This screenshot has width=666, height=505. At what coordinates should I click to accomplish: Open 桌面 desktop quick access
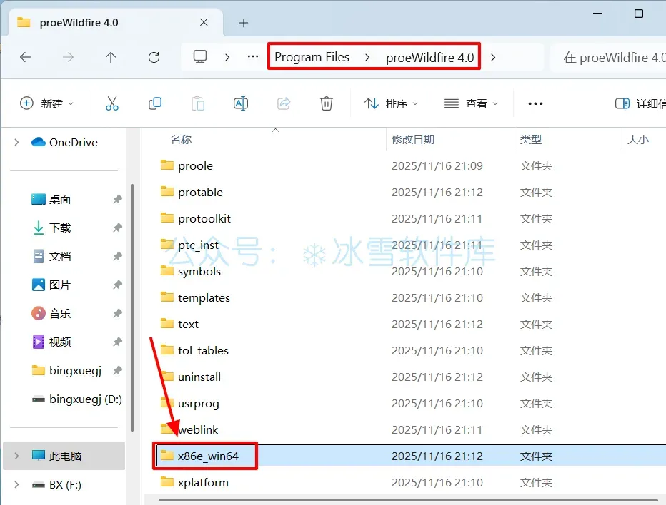click(x=51, y=199)
